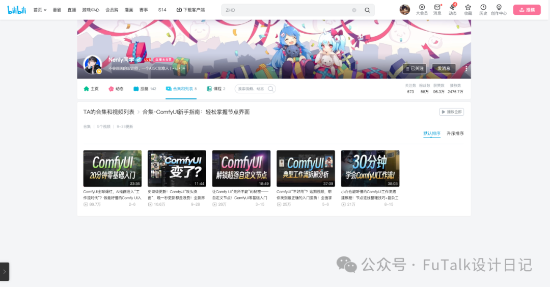
Task: Open 30分钟学会ComfyUI工作流 video thumbnail
Action: [370, 169]
